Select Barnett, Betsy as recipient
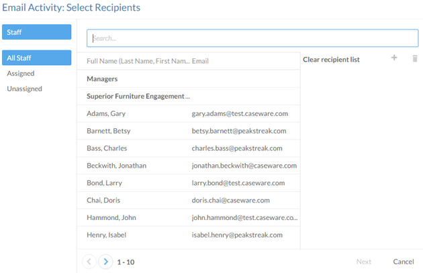This screenshot has height=273, width=423. point(109,131)
